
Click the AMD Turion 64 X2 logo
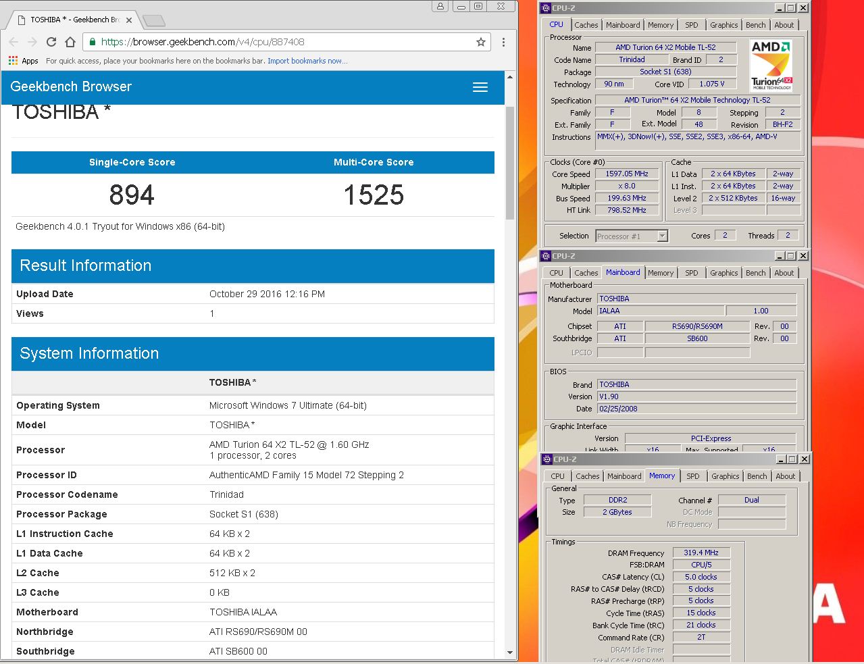(x=771, y=66)
